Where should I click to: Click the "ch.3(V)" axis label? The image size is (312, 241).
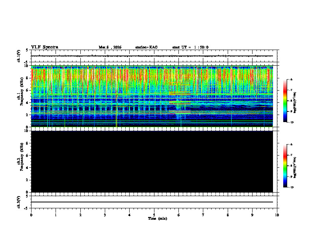19,202
